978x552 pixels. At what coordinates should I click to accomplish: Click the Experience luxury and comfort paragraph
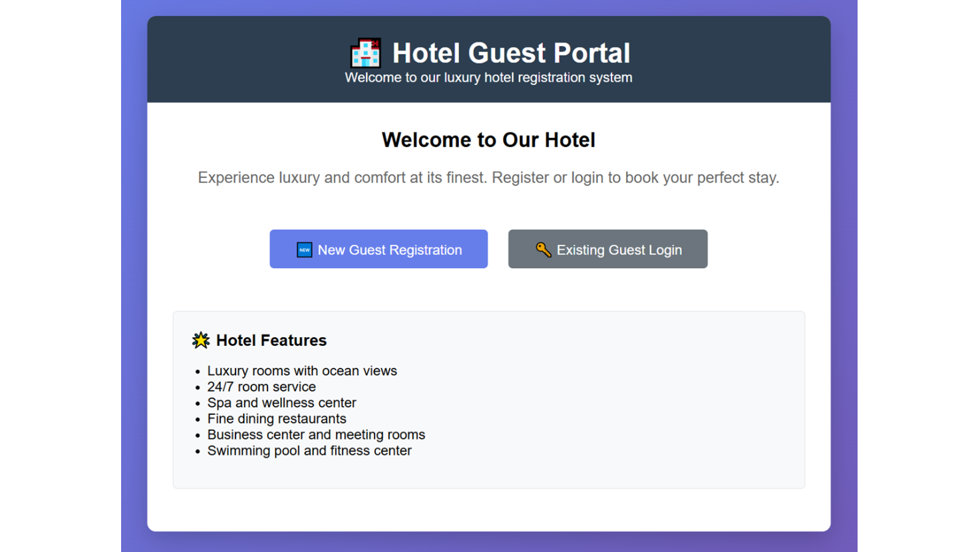488,178
